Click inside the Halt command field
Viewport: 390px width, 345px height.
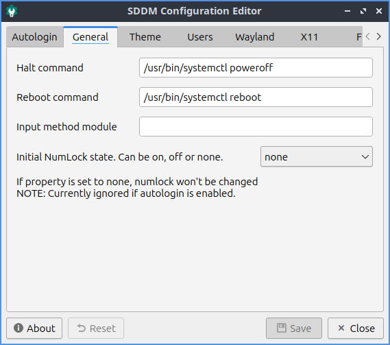point(256,68)
